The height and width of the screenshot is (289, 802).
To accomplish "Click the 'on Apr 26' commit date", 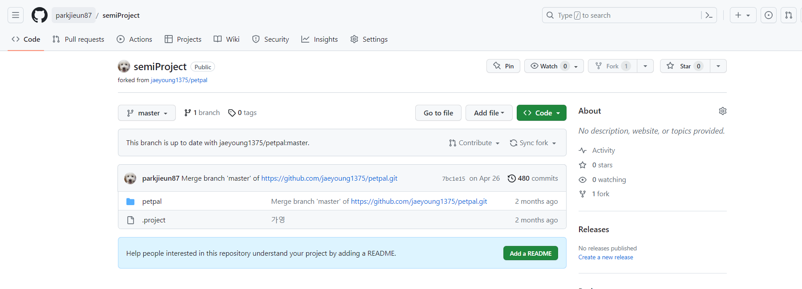I will click(485, 178).
